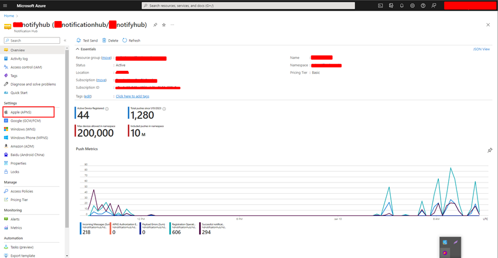498x258 pixels.
Task: Focus the left menu Search box
Action: tap(32, 40)
